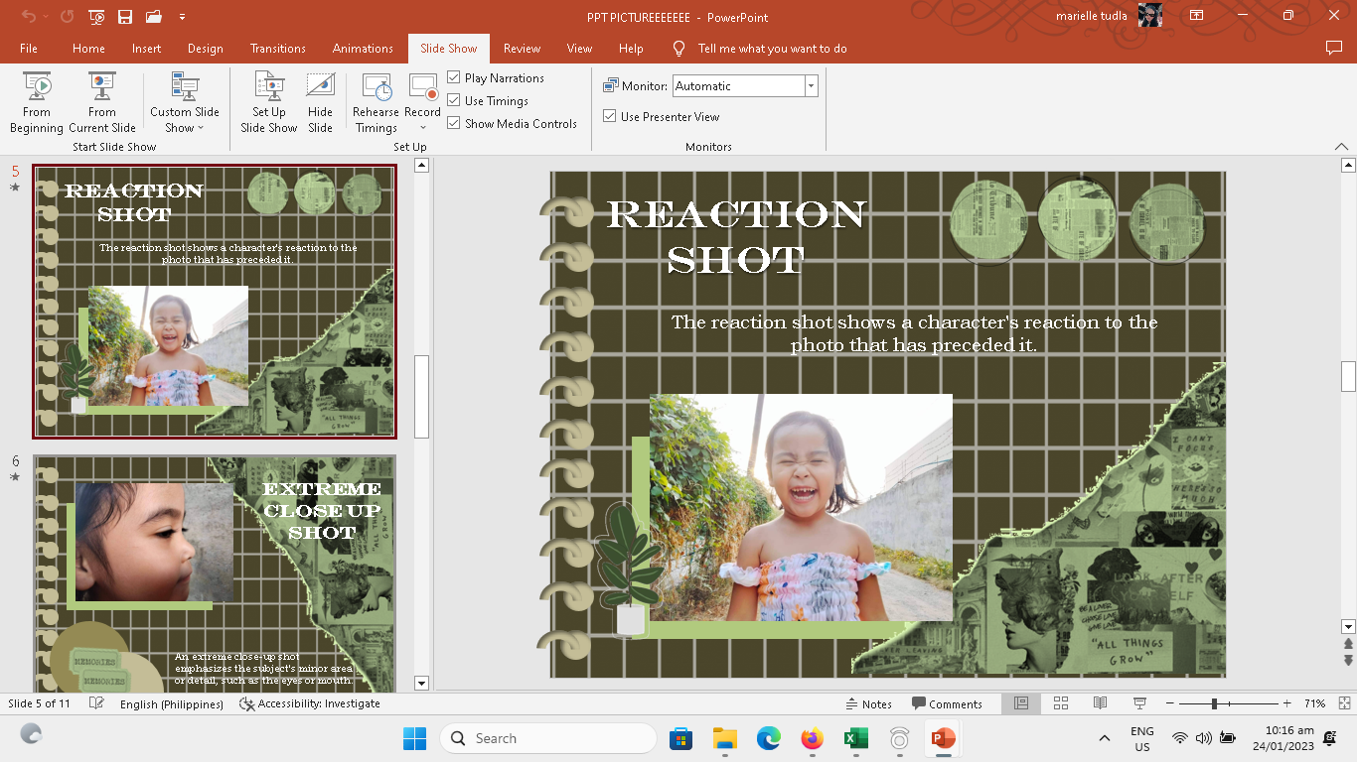Expand the Record dropdown arrow

(423, 128)
